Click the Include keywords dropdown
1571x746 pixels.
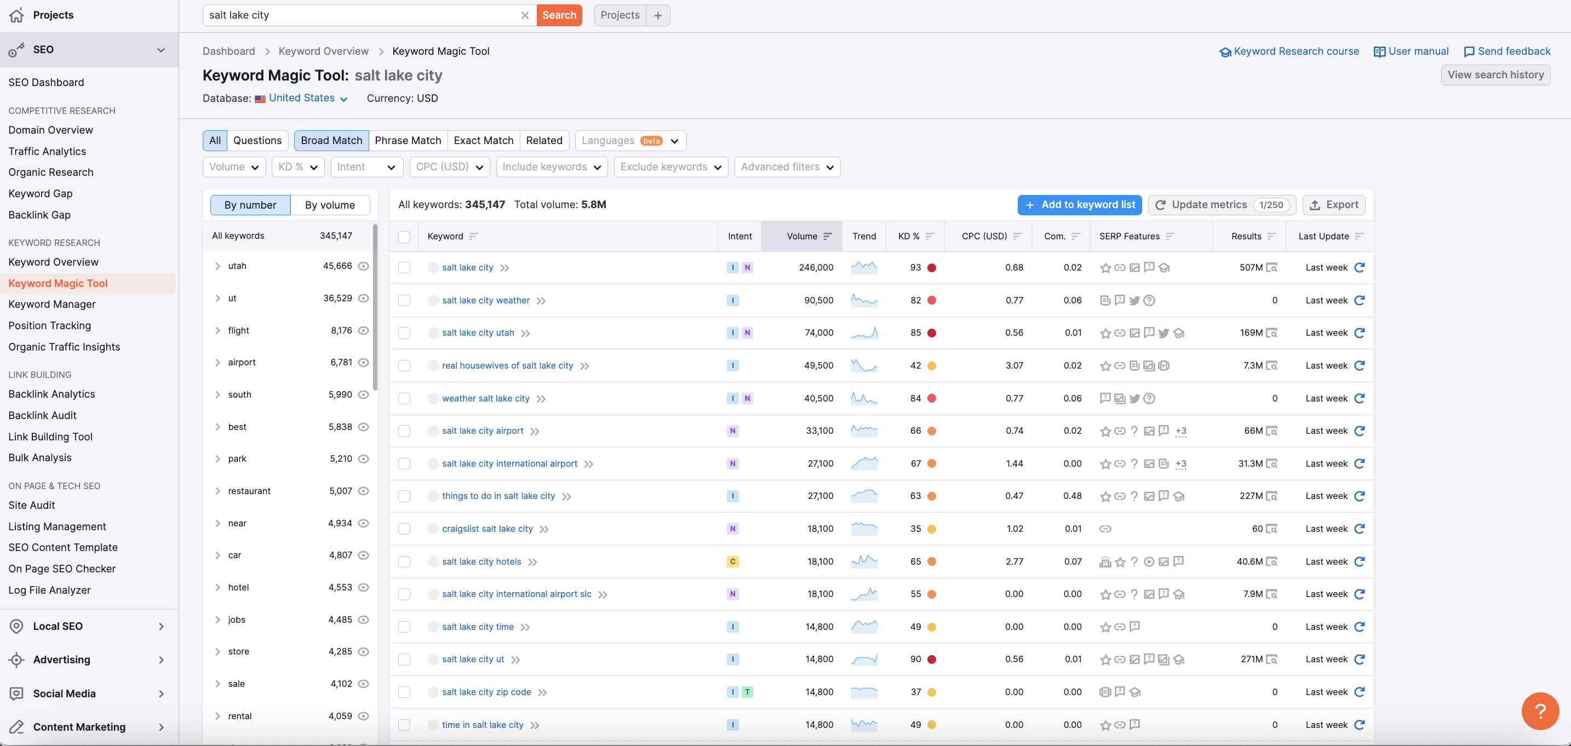[x=550, y=166]
